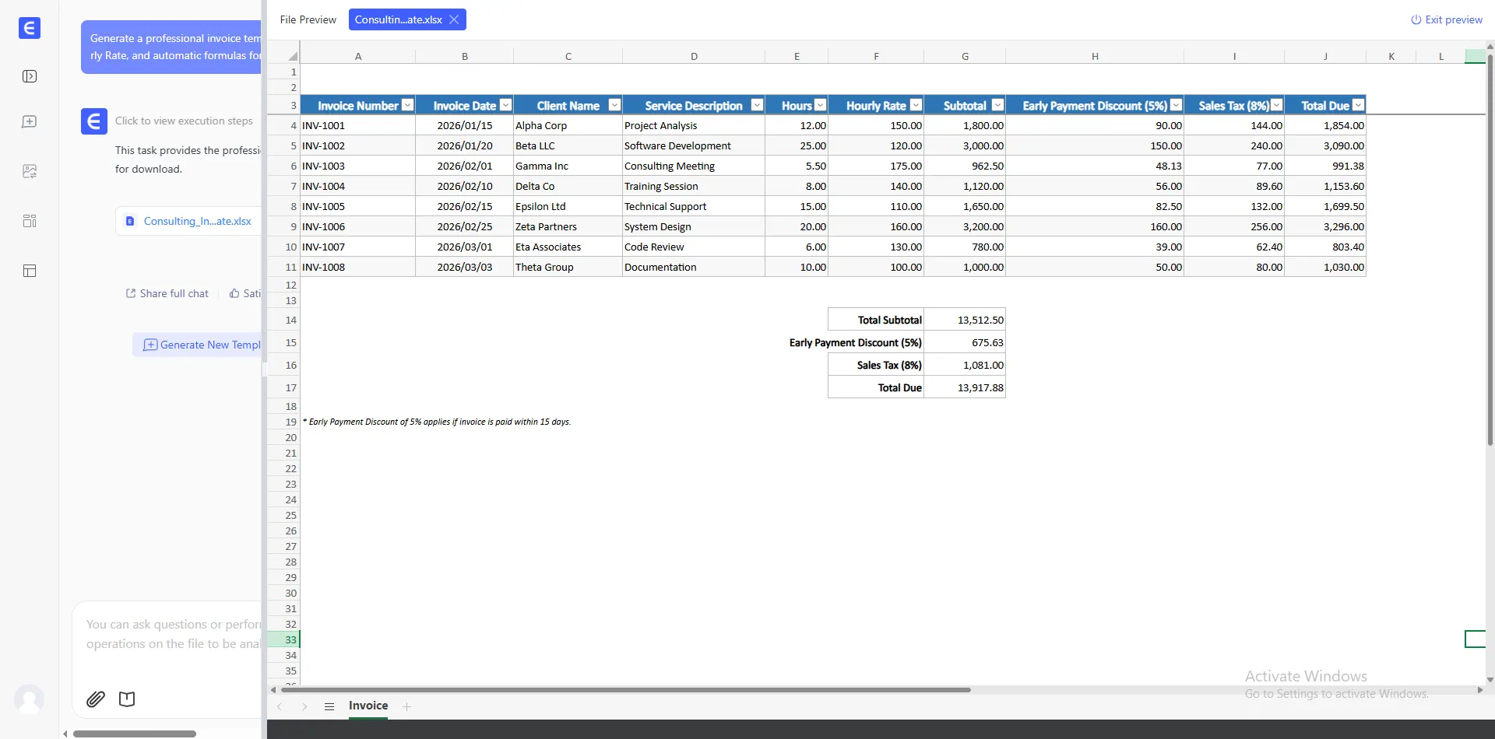Open the Invoice Number filter dropdown
Viewport: 1495px width, 739px height.
coord(407,105)
